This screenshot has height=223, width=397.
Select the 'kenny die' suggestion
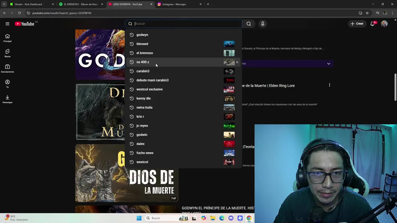[x=183, y=98]
